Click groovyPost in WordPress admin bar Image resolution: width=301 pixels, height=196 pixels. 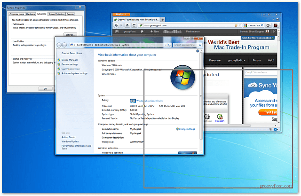point(130,31)
